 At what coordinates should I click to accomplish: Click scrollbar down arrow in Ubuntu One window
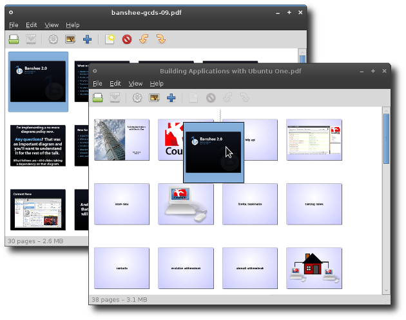386,290
